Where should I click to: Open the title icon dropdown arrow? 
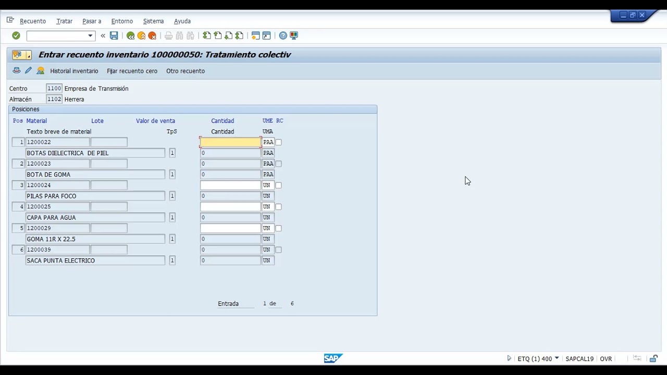tap(28, 55)
